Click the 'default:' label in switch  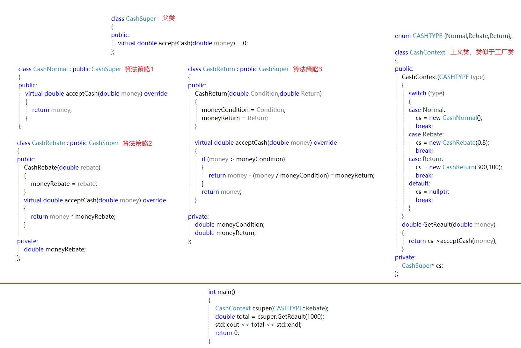click(419, 183)
